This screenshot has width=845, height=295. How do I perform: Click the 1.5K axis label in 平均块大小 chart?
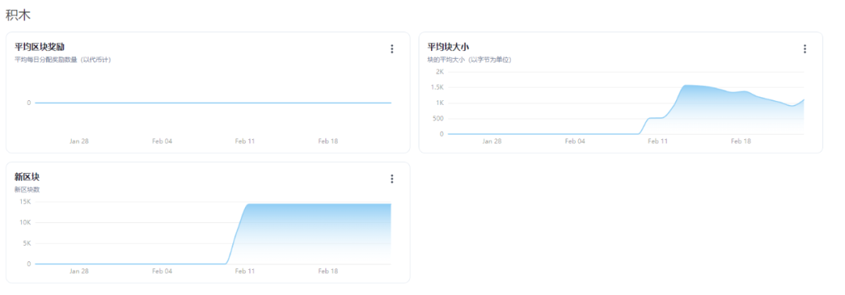click(x=437, y=88)
